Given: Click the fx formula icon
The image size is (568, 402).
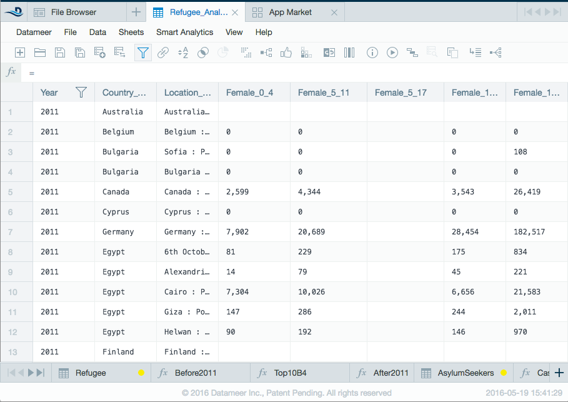Looking at the screenshot, I should click(11, 71).
